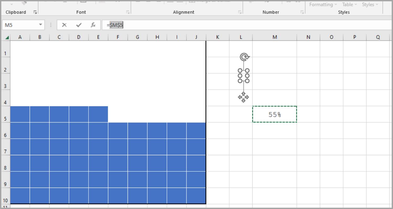The height and width of the screenshot is (209, 393).
Task: Click the Cancel (X) icon in the formula bar
Action: tap(64, 25)
